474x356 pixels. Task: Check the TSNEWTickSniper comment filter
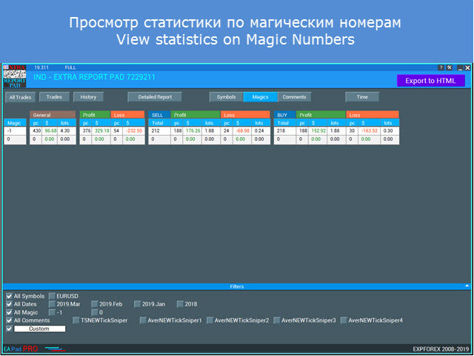click(x=76, y=320)
